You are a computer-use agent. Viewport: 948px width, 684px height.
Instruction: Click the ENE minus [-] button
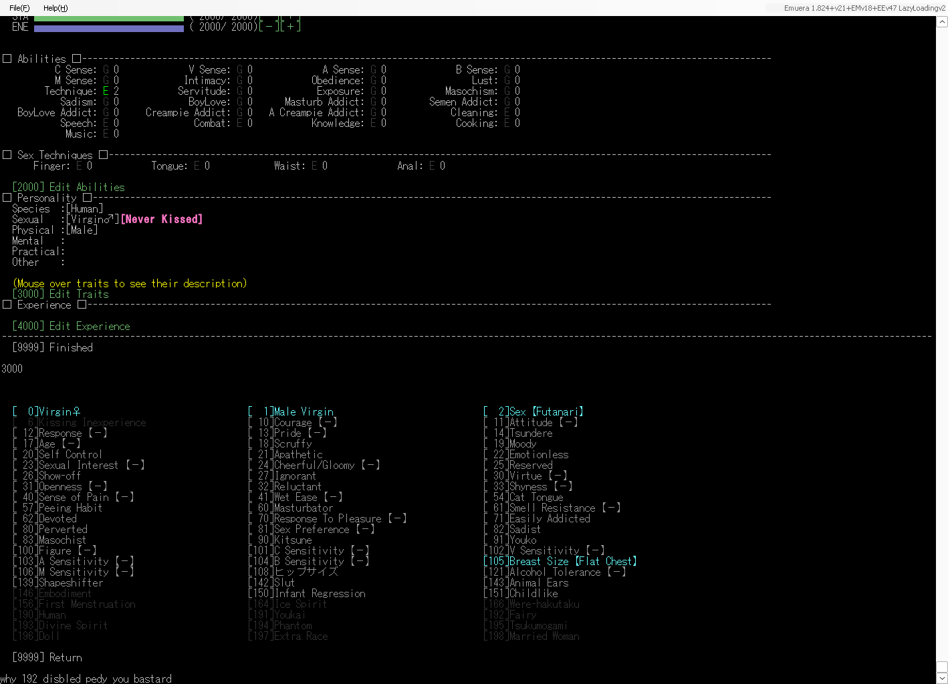[x=268, y=27]
